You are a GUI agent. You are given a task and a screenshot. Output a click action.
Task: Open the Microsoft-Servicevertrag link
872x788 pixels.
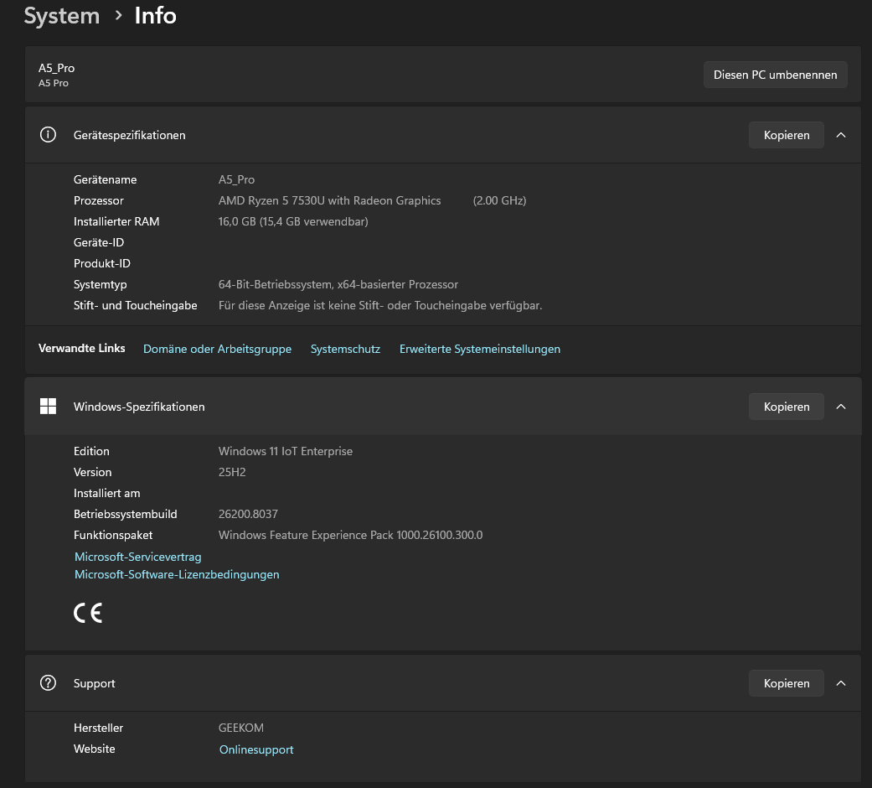pos(138,557)
